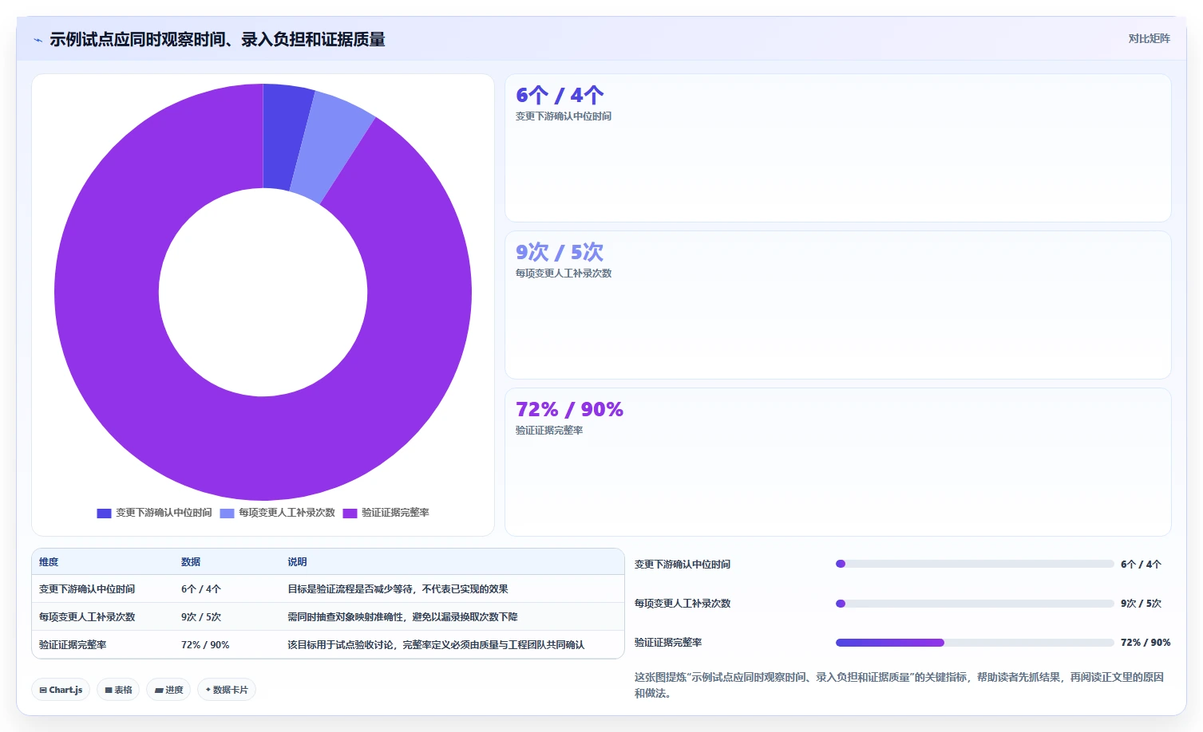Image resolution: width=1203 pixels, height=732 pixels.
Task: Select the 9次 / 5次 data card
Action: [x=837, y=305]
